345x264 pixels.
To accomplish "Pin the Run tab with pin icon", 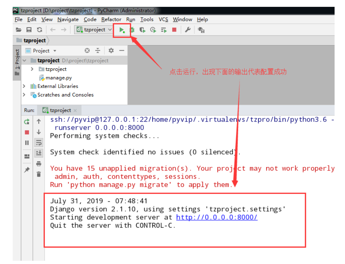I will click(27, 169).
